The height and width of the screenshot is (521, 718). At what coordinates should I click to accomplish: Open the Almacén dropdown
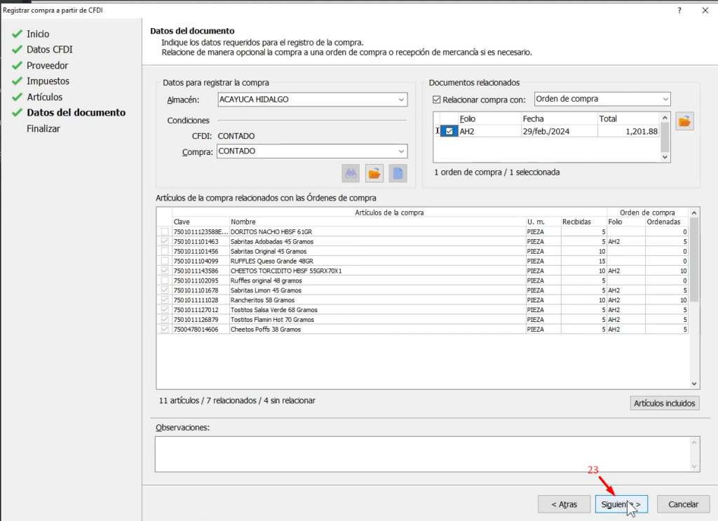point(400,100)
